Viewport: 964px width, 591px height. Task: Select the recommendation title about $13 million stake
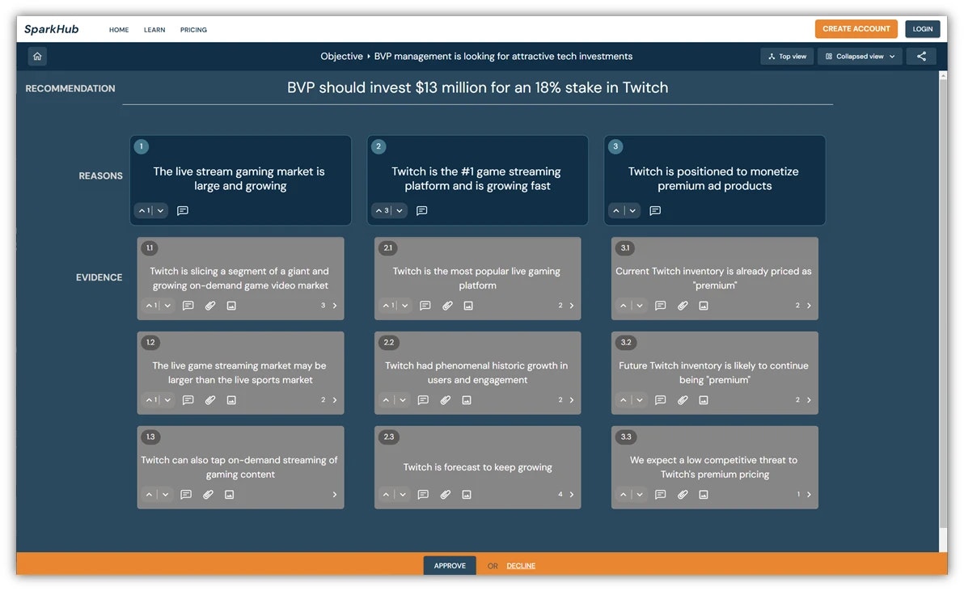click(x=477, y=87)
